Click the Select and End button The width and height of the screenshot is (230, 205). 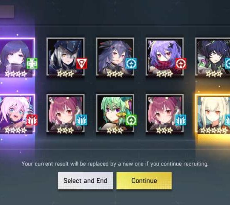tap(86, 181)
